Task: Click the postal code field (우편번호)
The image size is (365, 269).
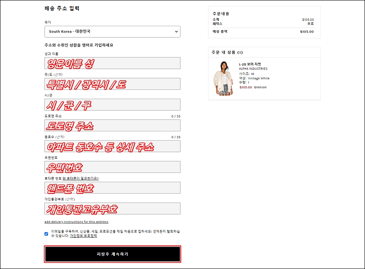Action: coord(112,167)
